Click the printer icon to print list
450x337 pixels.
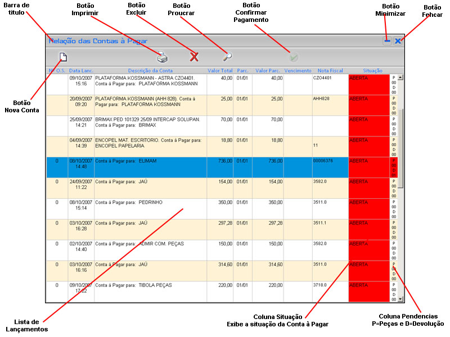pyautogui.click(x=162, y=56)
